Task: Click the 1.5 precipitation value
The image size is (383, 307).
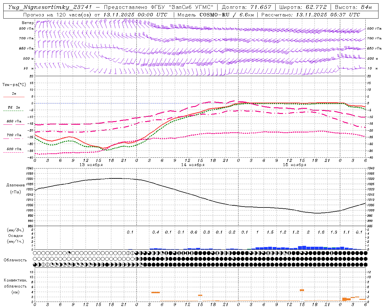Action: tap(270, 232)
